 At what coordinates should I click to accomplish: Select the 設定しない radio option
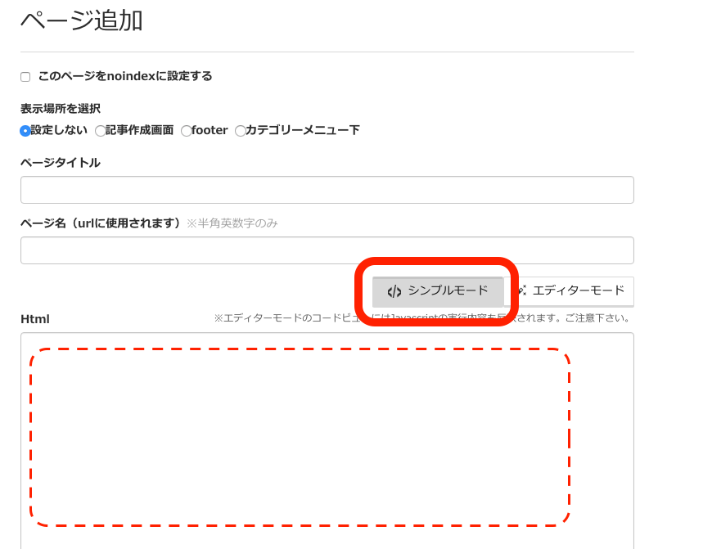point(25,131)
